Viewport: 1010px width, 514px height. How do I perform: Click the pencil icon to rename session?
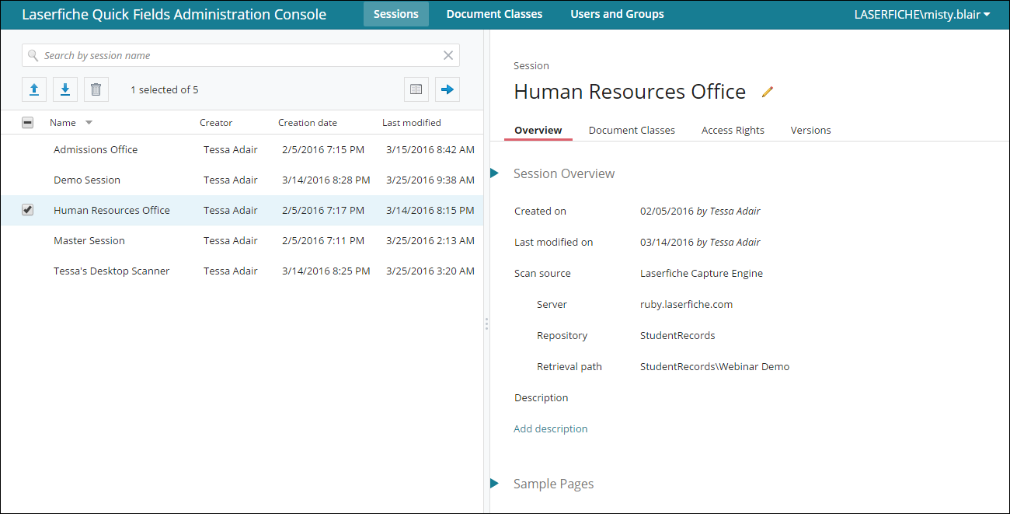[x=768, y=92]
